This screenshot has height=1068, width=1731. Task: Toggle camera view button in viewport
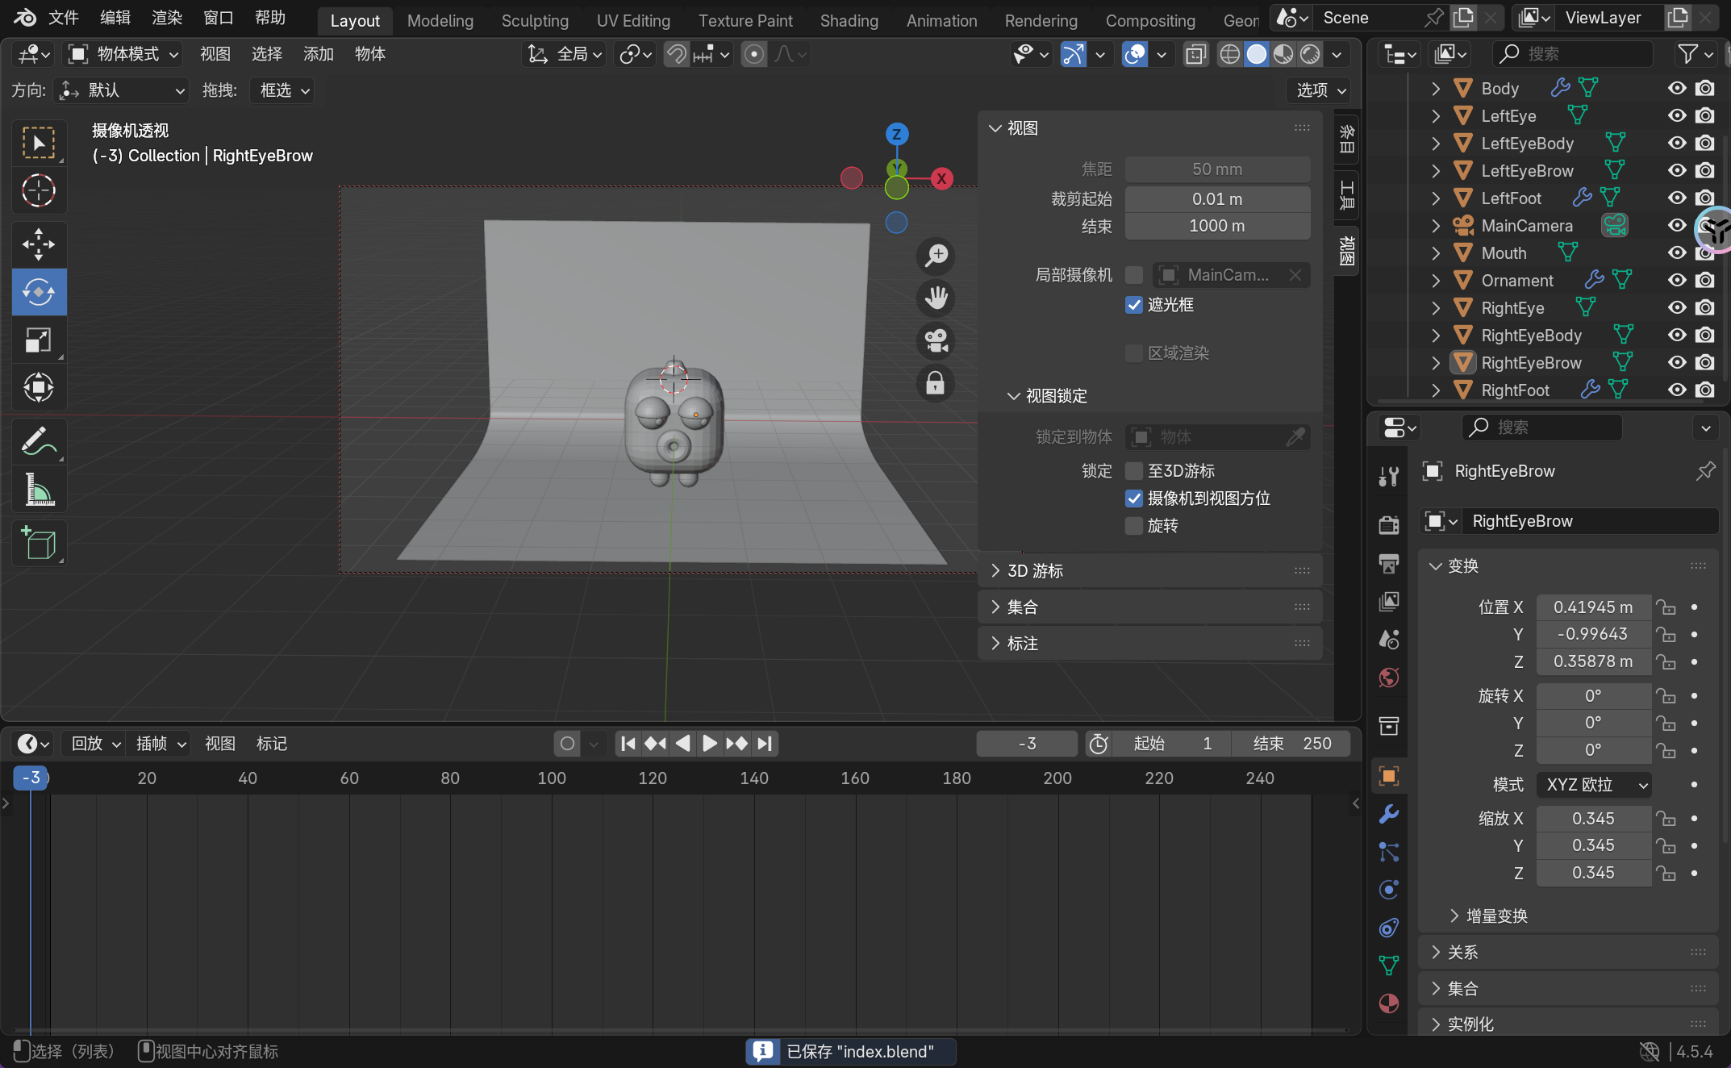936,340
